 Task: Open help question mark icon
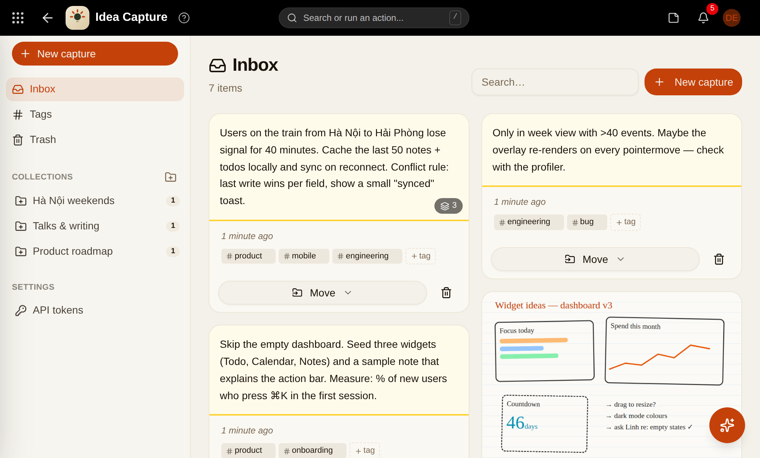click(184, 18)
